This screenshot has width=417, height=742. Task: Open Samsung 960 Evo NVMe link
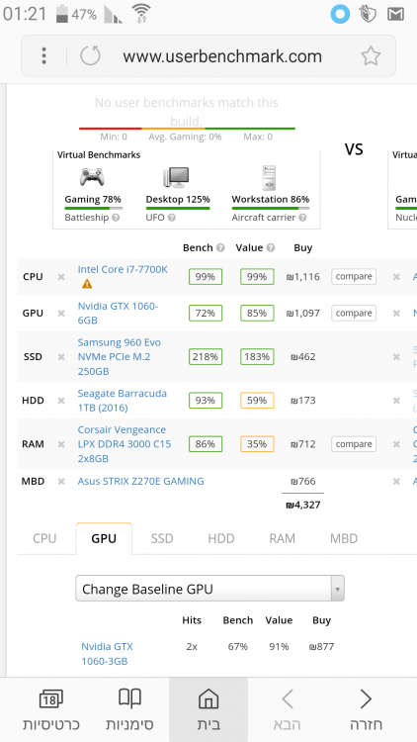point(120,357)
